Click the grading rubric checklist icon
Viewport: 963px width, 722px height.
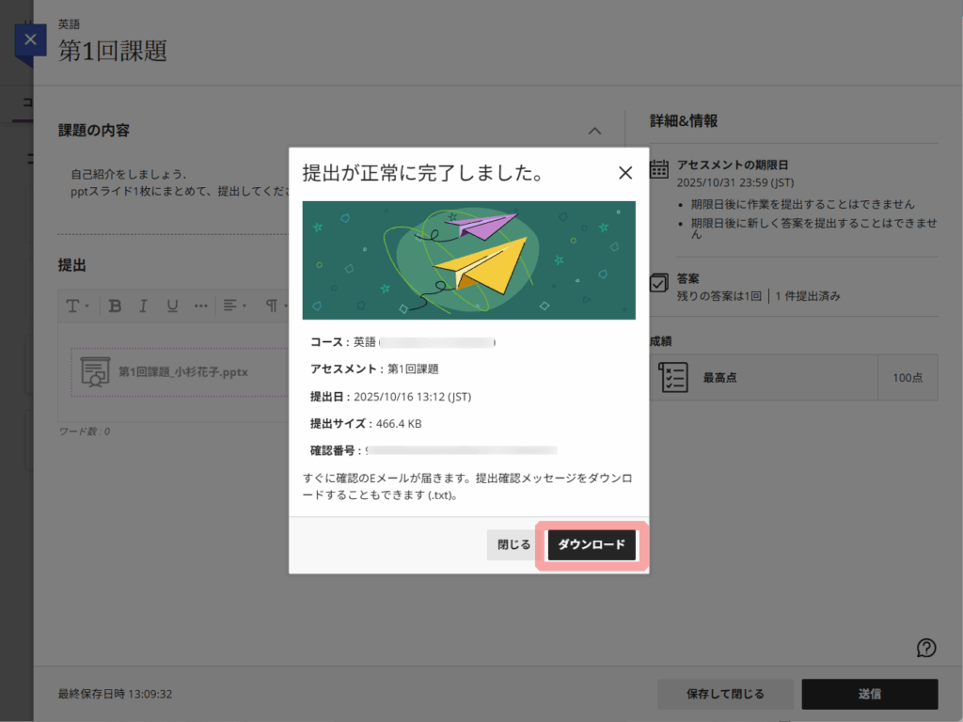point(673,377)
